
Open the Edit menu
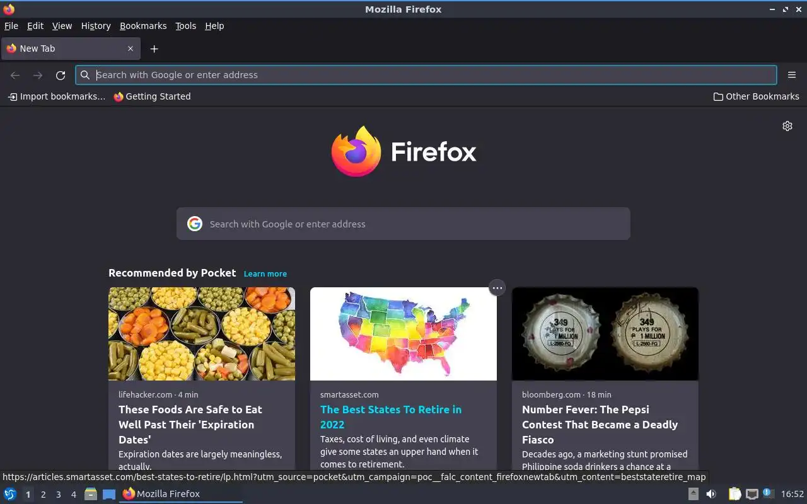pyautogui.click(x=35, y=26)
